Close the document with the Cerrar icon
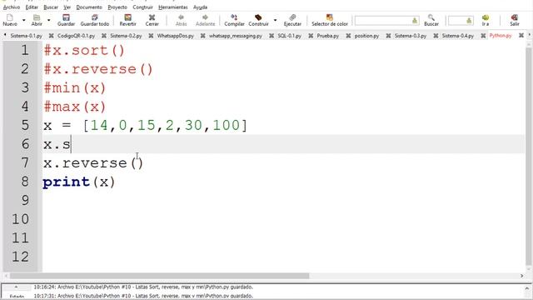 pyautogui.click(x=152, y=20)
